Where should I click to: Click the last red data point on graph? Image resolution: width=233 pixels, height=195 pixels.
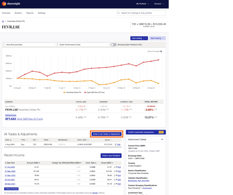tap(158, 60)
